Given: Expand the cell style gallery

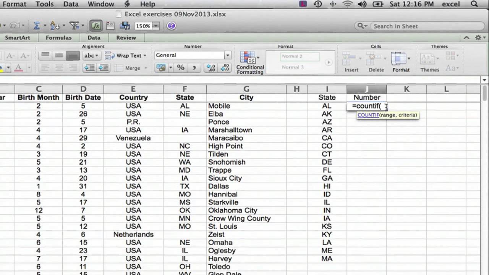Looking at the screenshot, I should (328, 62).
